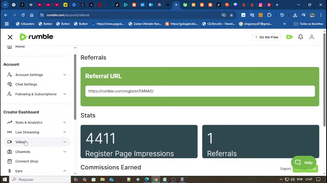Expand the Channels submenu chevron
This screenshot has width=327, height=183.
(65, 152)
